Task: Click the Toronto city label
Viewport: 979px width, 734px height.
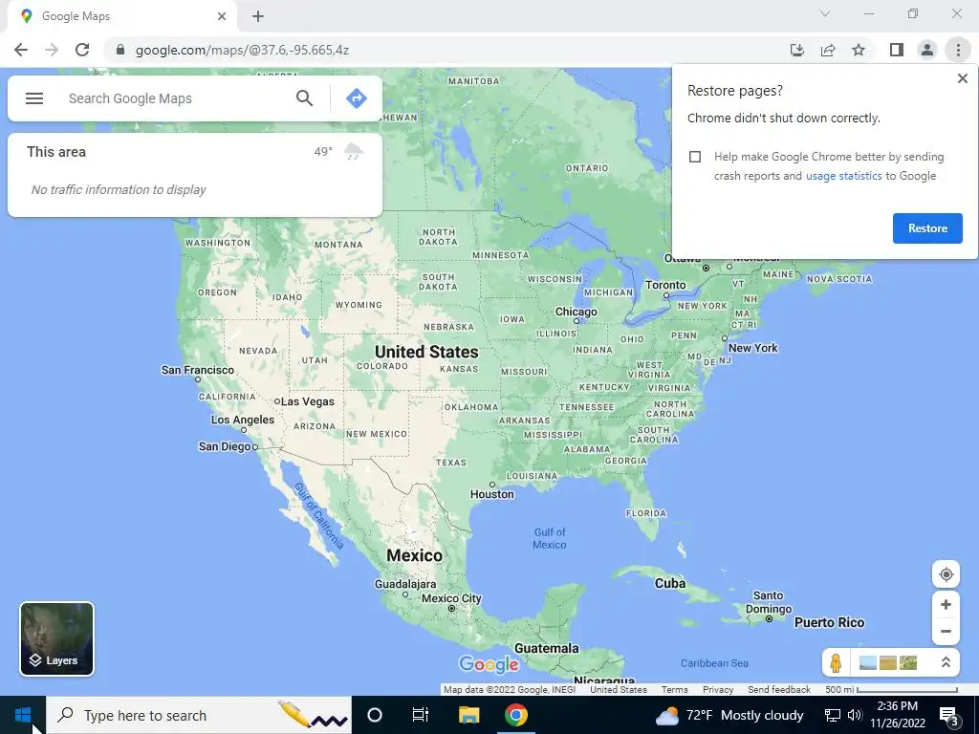Action: pos(665,285)
